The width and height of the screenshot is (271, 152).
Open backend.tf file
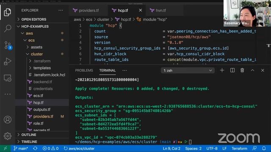(42, 81)
